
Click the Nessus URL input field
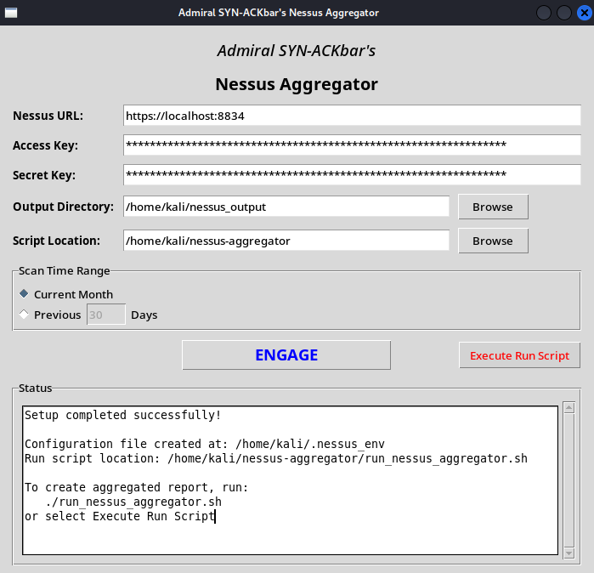pos(352,116)
